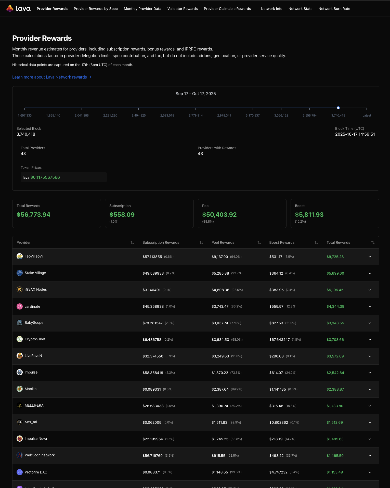Image resolution: width=390 pixels, height=488 pixels.
Task: Jump to Latest on block timeline
Action: point(367,115)
